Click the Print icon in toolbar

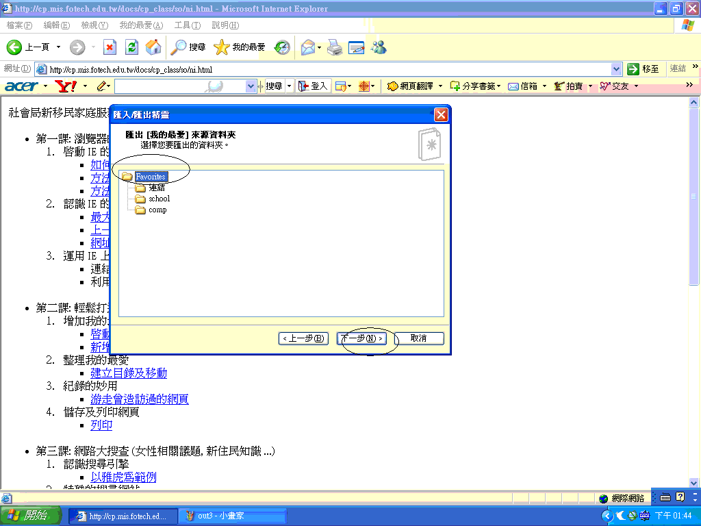pyautogui.click(x=334, y=47)
